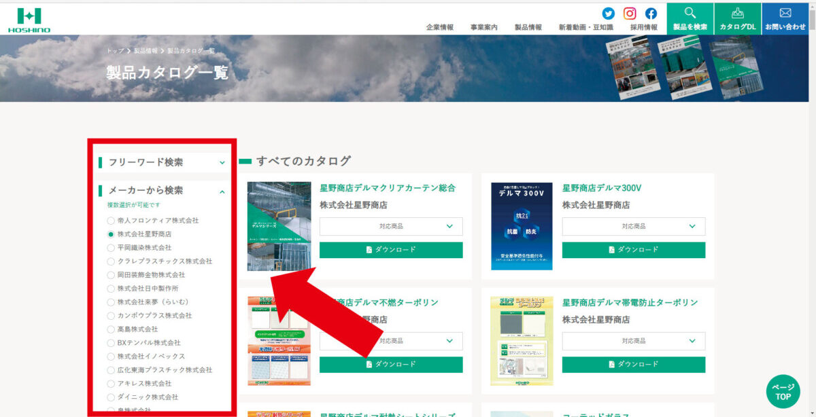Screen dimensions: 816x417
Task: Open カタログDL download button
Action: tap(738, 19)
